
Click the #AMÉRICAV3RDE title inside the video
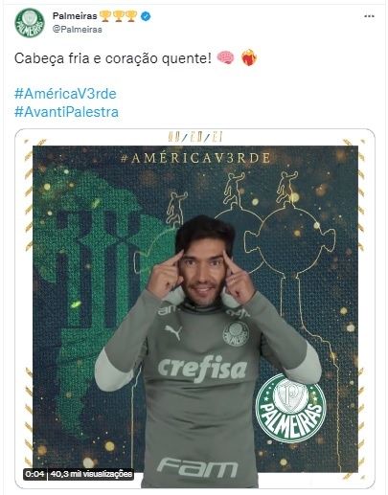tap(195, 158)
